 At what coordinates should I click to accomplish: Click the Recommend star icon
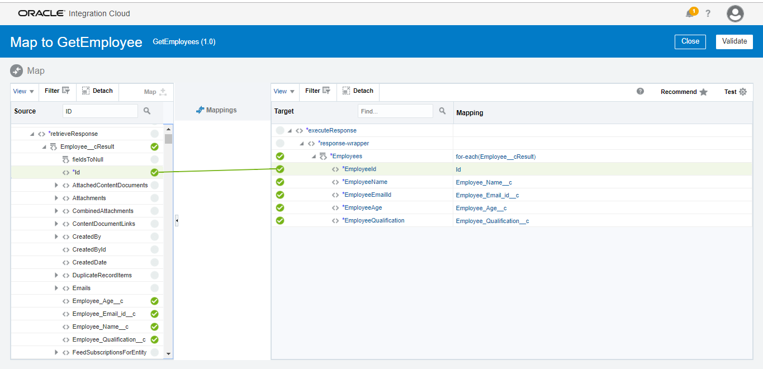coord(703,92)
